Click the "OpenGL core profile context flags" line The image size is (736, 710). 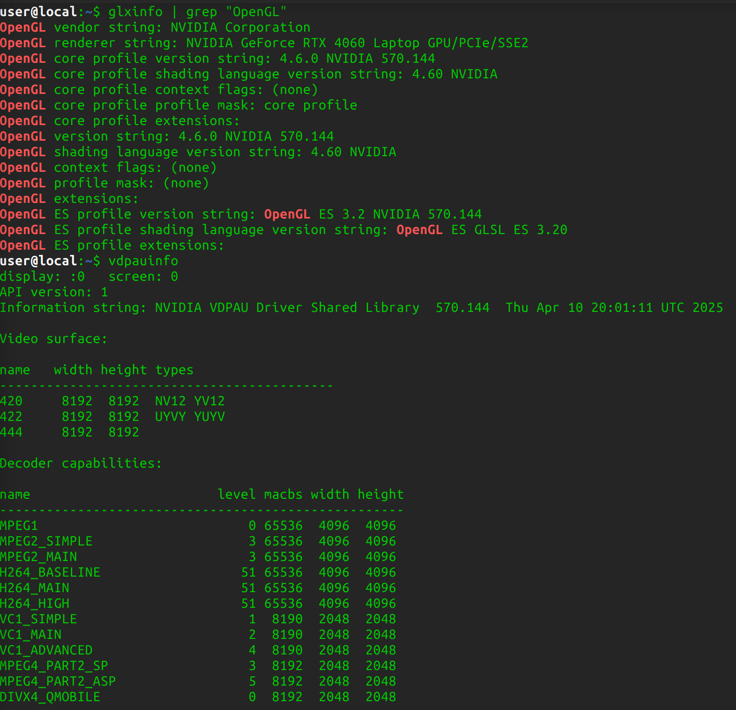pyautogui.click(x=159, y=90)
